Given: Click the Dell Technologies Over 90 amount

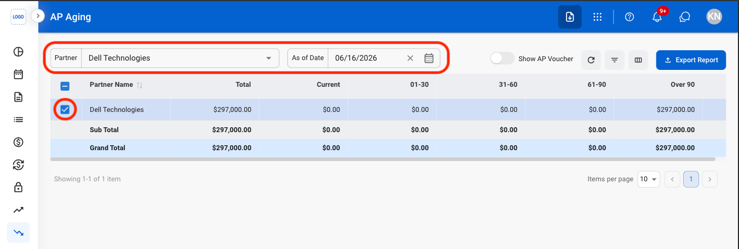Looking at the screenshot, I should point(676,110).
